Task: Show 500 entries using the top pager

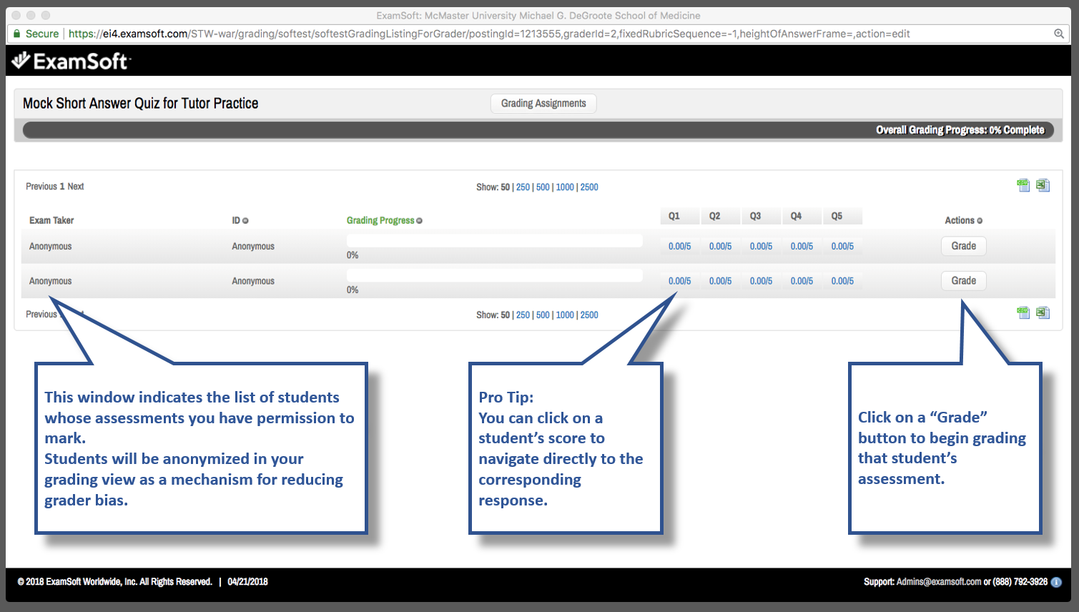Action: point(543,187)
